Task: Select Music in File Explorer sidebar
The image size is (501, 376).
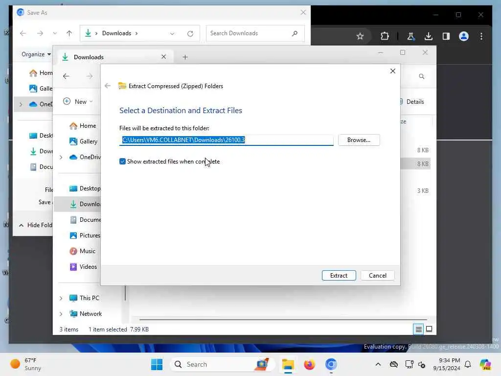Action: tap(82, 251)
